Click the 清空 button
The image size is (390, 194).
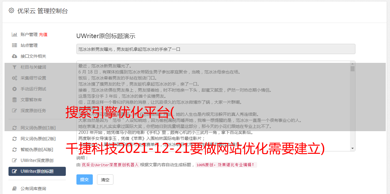pyautogui.click(x=105, y=179)
